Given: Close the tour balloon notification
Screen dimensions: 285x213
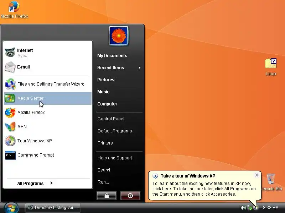Looking at the screenshot, I should (256, 175).
